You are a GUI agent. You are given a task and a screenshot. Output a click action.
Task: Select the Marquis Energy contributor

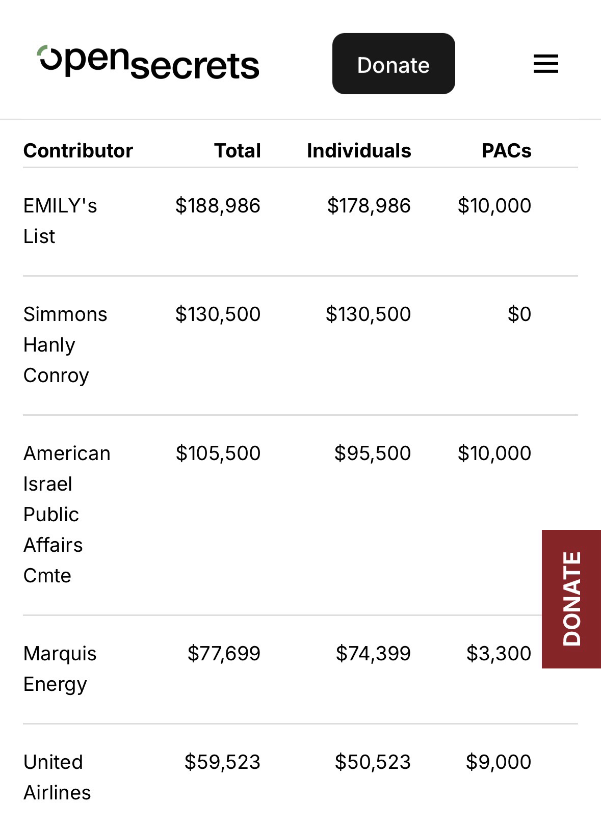click(60, 668)
